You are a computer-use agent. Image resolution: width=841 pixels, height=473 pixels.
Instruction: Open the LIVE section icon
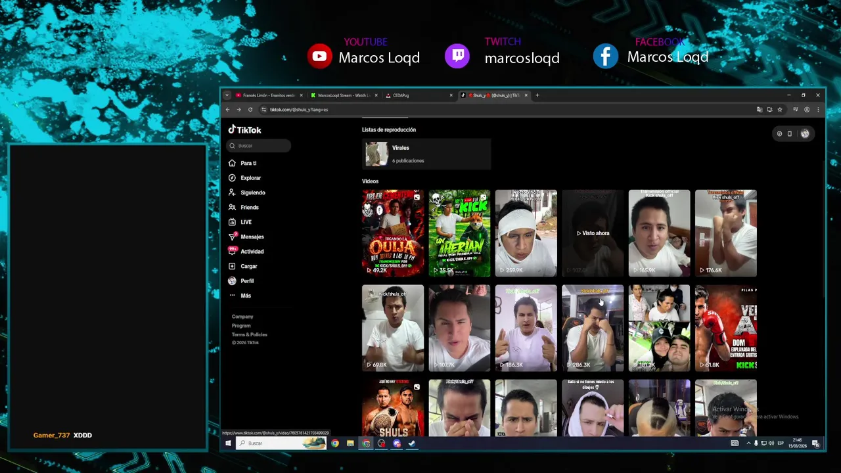click(232, 222)
